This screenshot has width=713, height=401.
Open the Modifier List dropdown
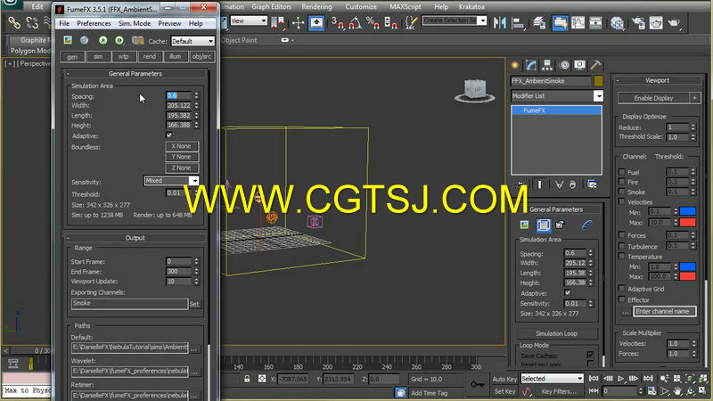click(557, 96)
